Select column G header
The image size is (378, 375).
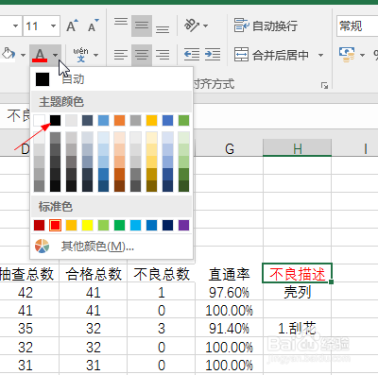[x=230, y=148]
